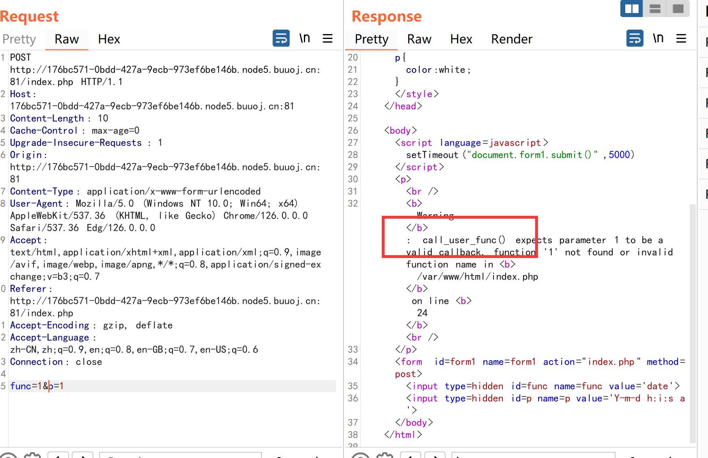The image size is (708, 458).
Task: Click the Connection header name
Action: (37, 362)
